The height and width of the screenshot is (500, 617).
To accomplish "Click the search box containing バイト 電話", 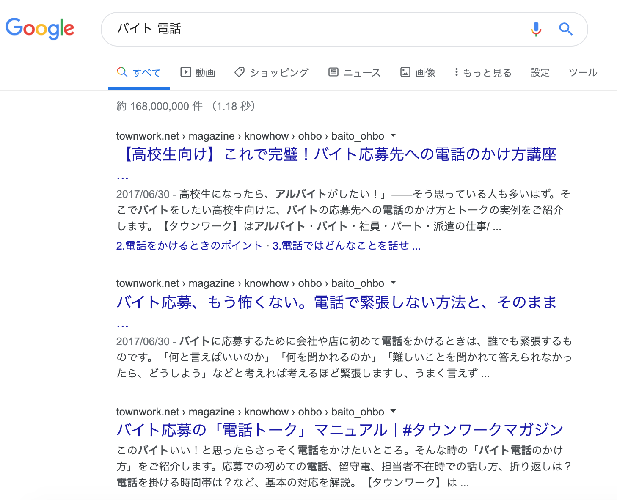I will point(313,29).
